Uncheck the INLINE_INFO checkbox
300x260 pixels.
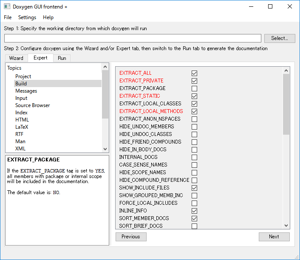tap(194, 211)
